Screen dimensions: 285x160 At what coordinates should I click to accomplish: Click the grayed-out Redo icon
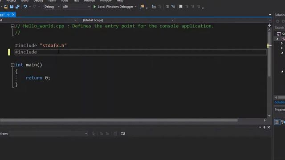[34, 7]
